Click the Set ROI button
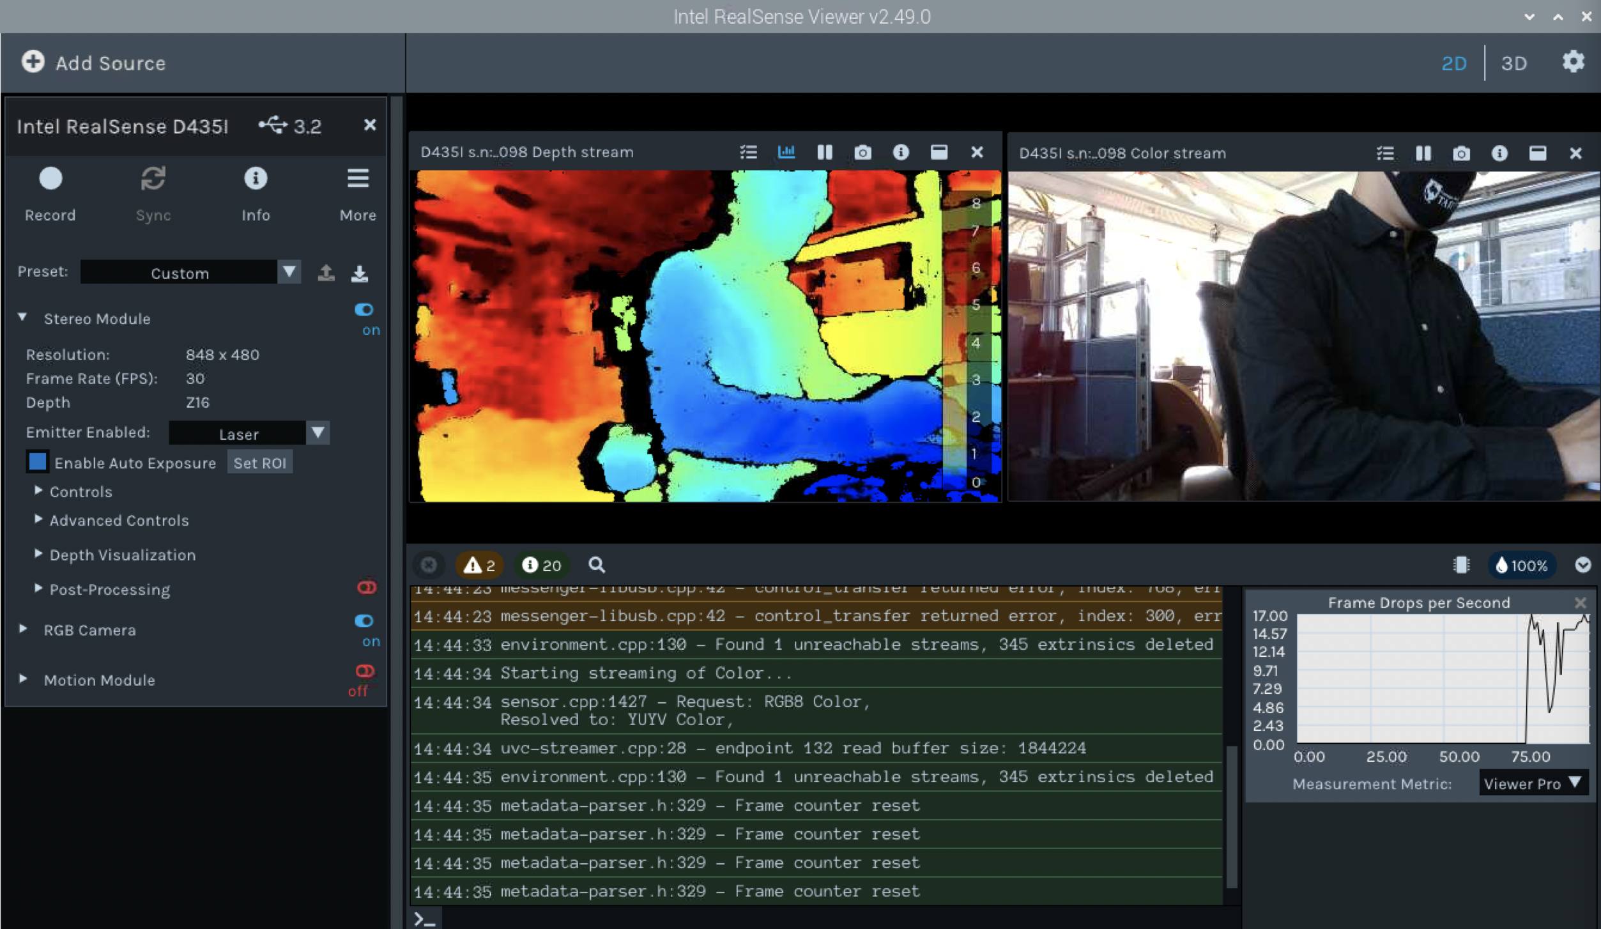The width and height of the screenshot is (1601, 929). (x=259, y=463)
